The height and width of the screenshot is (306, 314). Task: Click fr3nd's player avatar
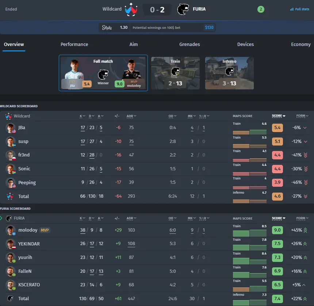point(11,155)
